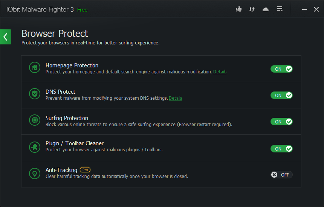Screen dimensions: 324x207
Task: Click the Anti-Tracking title text
Action: pyautogui.click(x=61, y=170)
